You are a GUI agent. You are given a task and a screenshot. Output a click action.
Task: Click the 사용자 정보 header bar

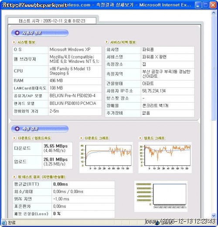pos(40,33)
